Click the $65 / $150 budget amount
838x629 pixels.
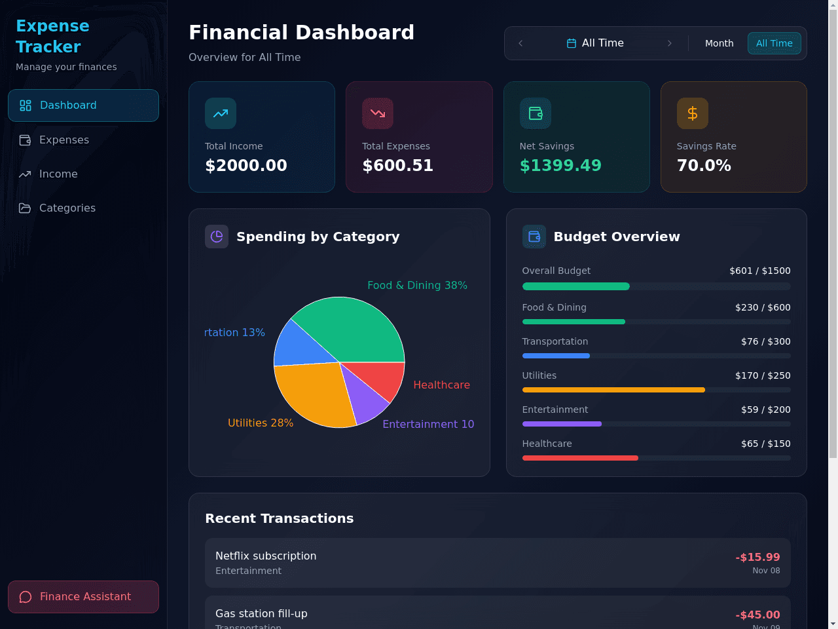(766, 444)
